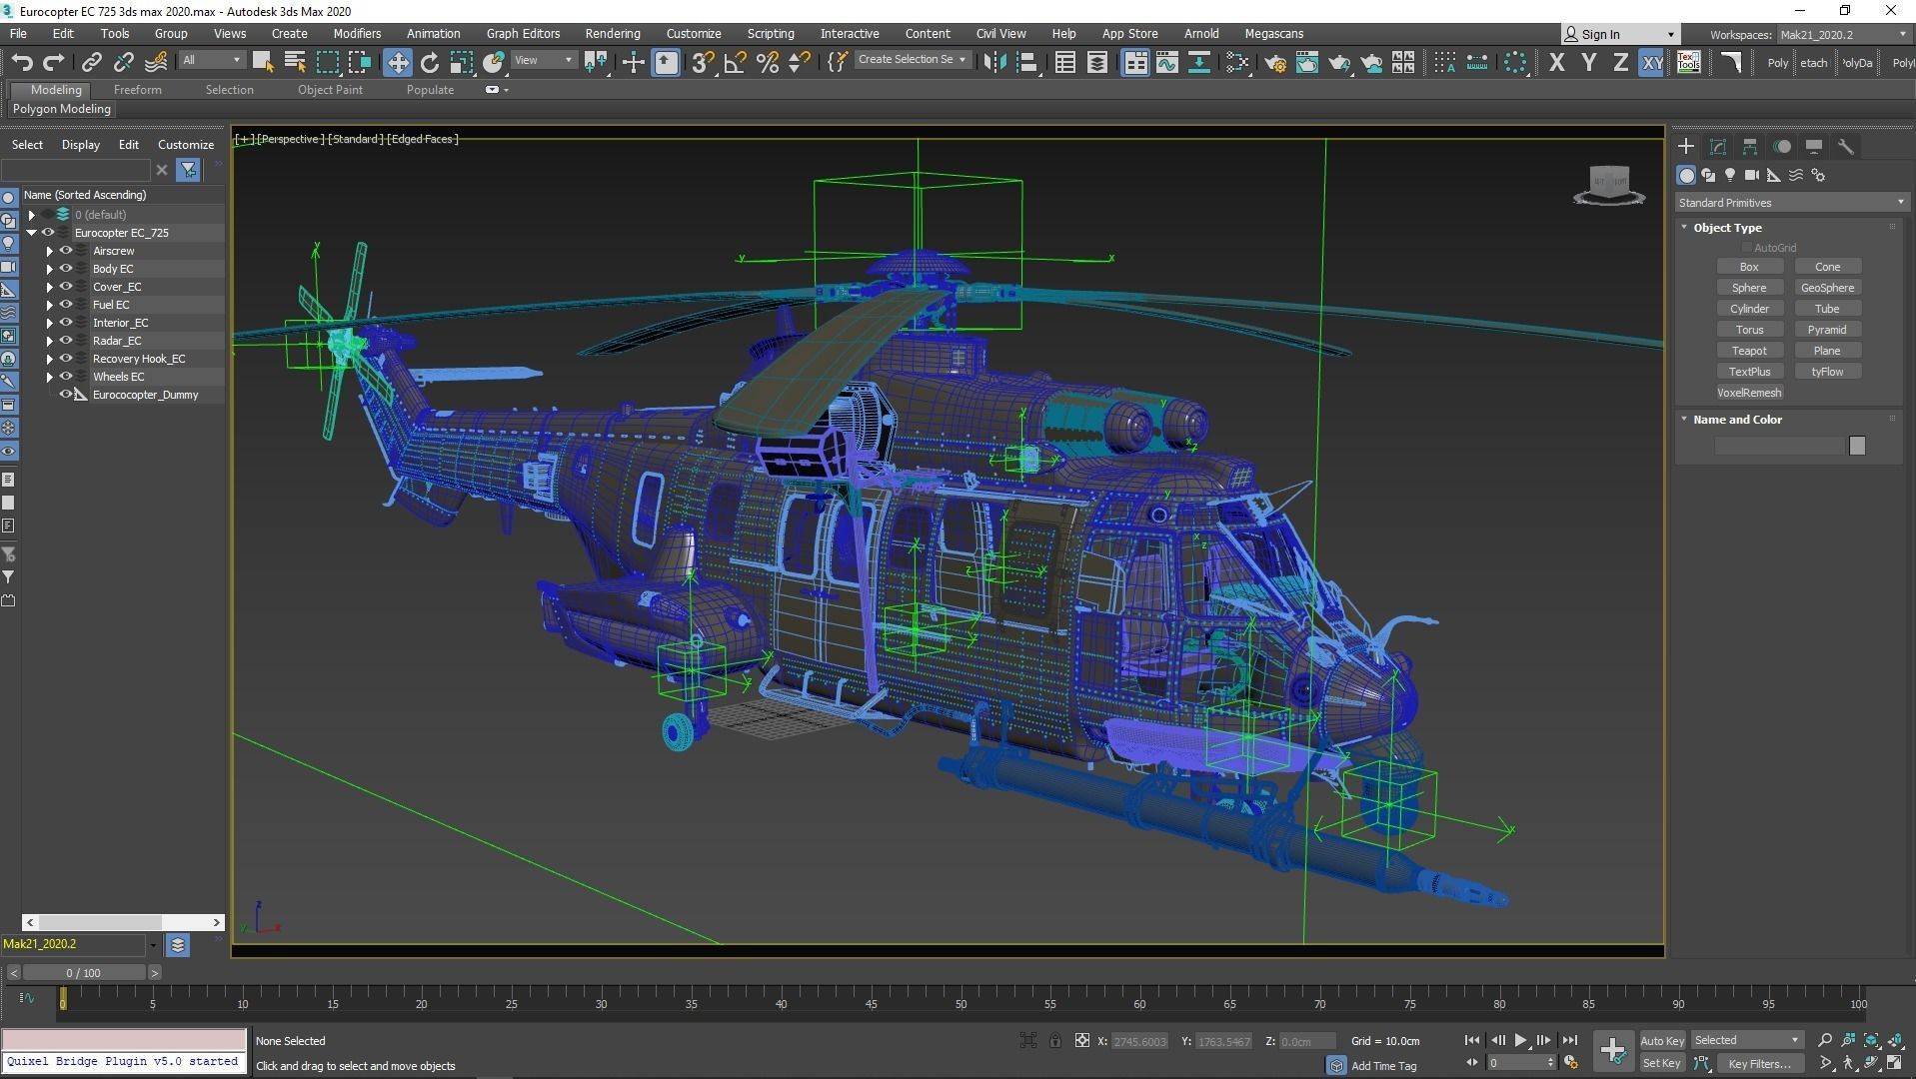
Task: Open the Modifiers menu
Action: pos(357,34)
